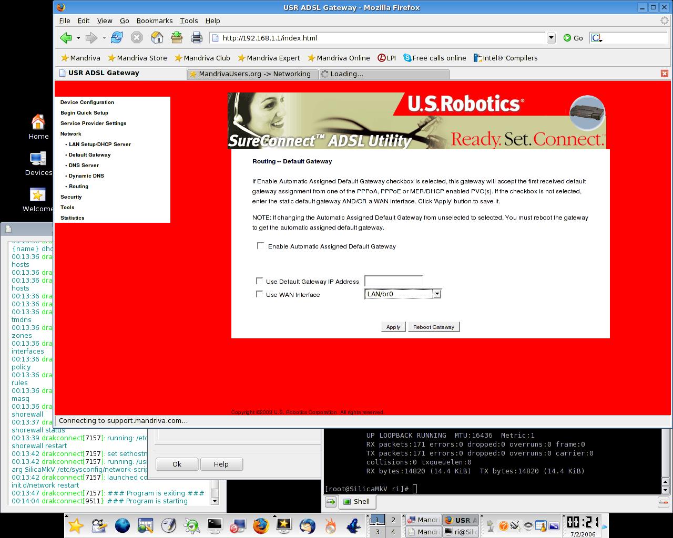
Task: Open the Welcome desktop icon
Action: 37,200
